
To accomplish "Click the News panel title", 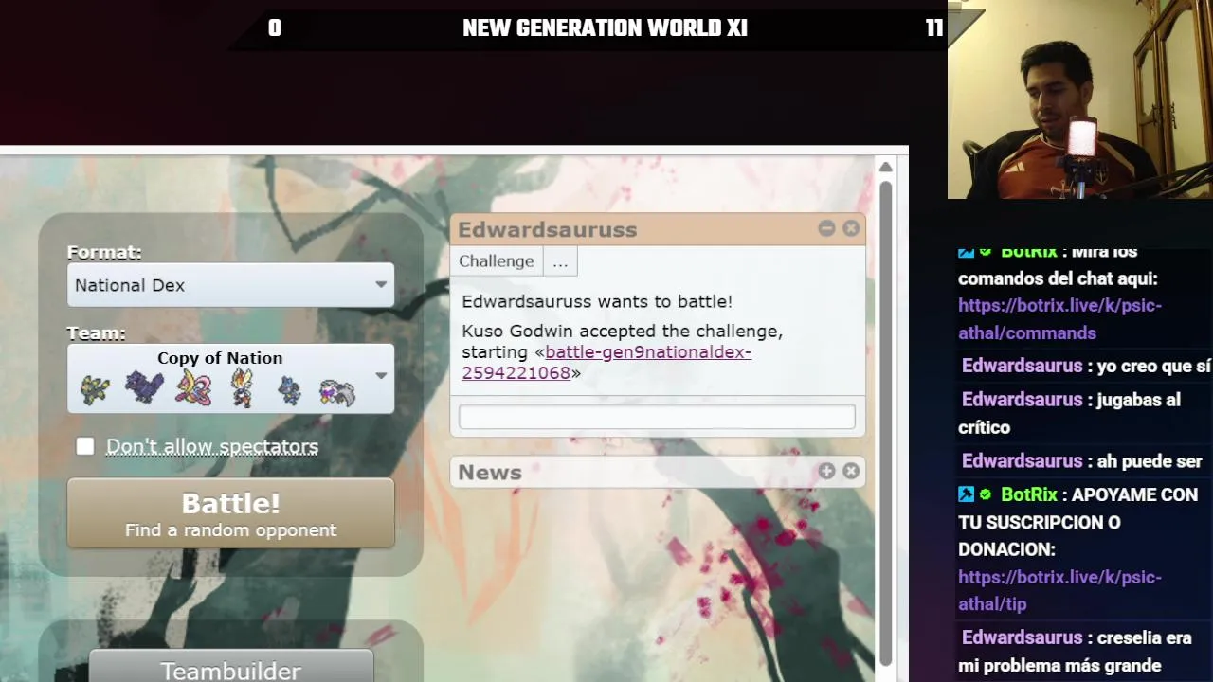I will [x=490, y=472].
